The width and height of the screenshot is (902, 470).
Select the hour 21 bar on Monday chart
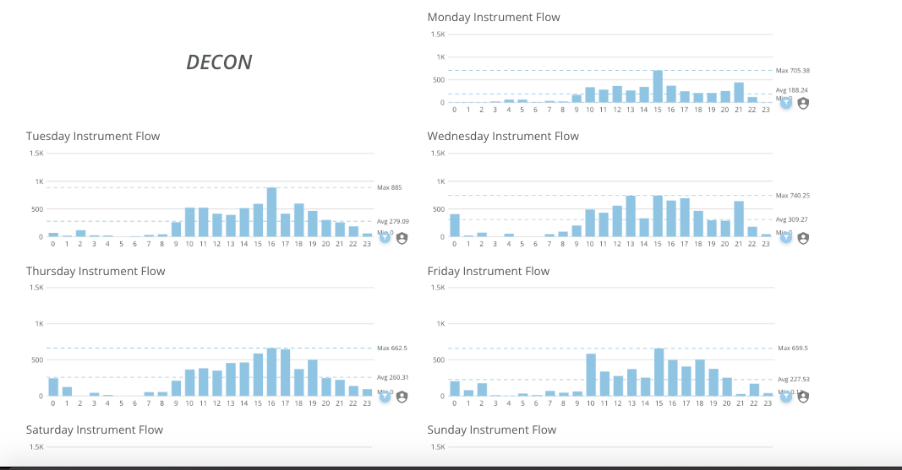(739, 93)
